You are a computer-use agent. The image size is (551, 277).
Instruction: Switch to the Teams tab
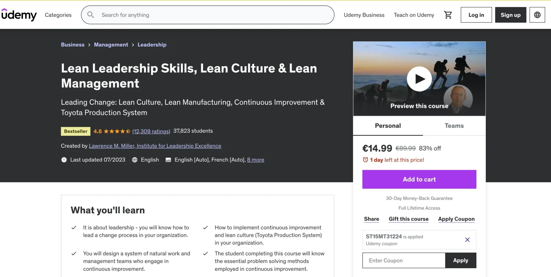tap(454, 126)
